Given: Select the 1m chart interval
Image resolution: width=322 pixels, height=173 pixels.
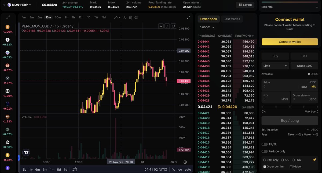Looking at the screenshot, I should pyautogui.click(x=24, y=17).
